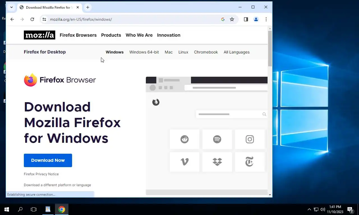Screen dimensions: 359x215
Task: Select the Windows platform link
Action: 114,52
